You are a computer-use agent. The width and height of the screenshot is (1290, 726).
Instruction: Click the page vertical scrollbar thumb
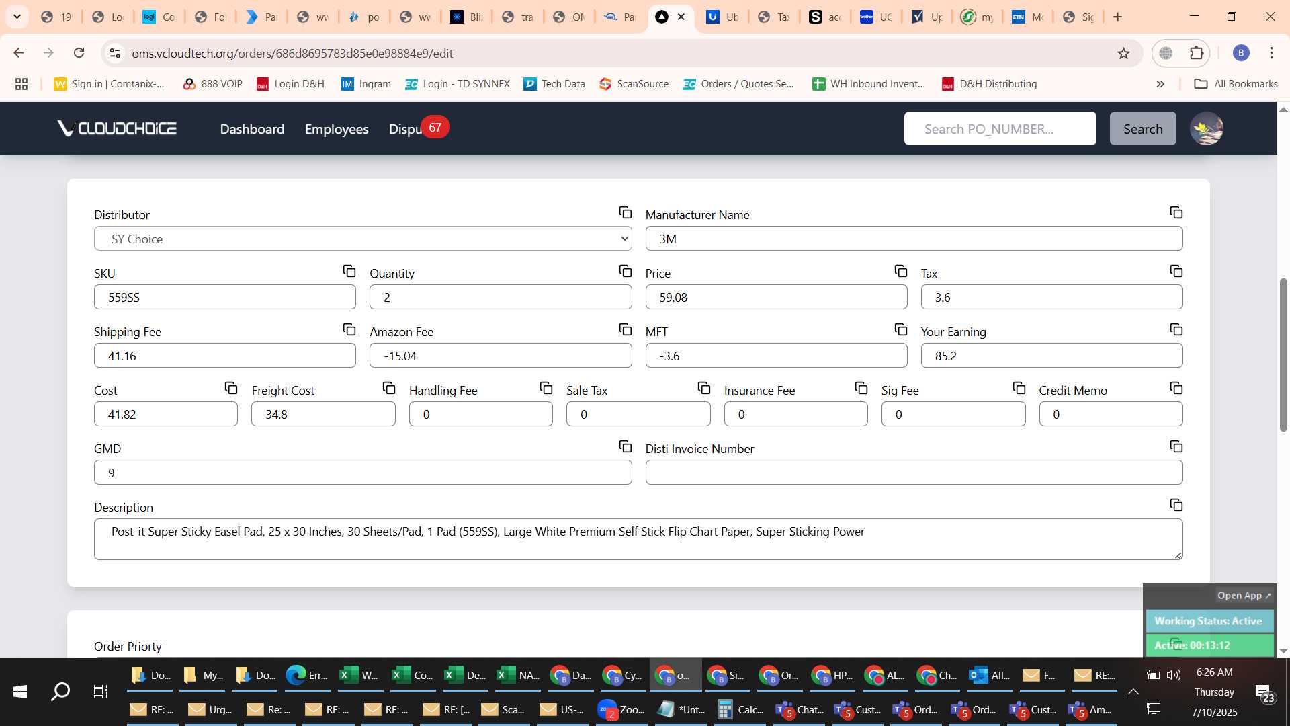tap(1283, 354)
